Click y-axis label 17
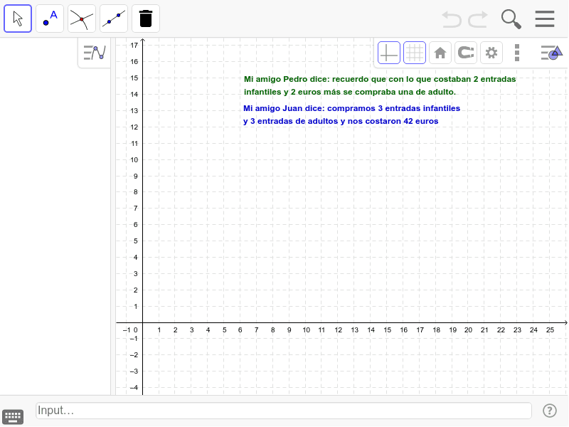 coord(134,46)
